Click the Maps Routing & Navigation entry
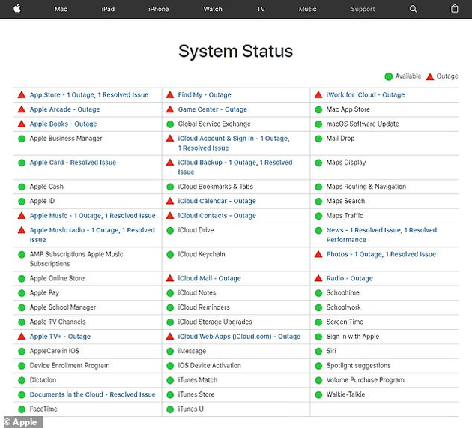The width and height of the screenshot is (472, 428). pos(366,187)
